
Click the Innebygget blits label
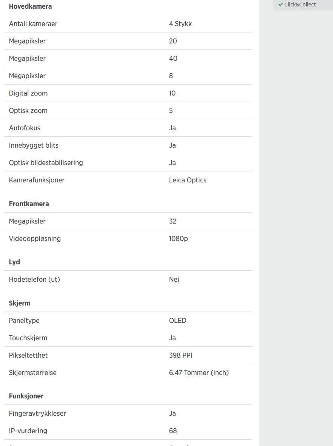tap(34, 145)
